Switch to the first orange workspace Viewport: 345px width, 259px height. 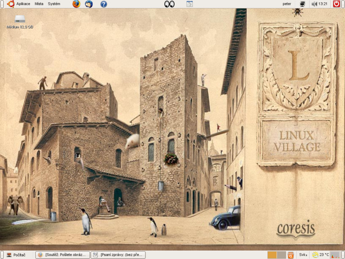272,255
